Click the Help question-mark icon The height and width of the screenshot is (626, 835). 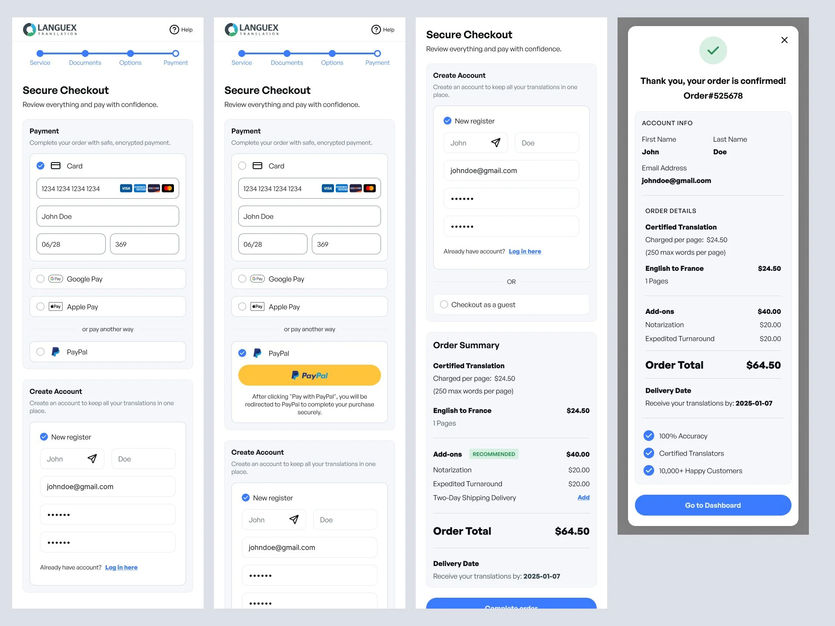pos(174,29)
